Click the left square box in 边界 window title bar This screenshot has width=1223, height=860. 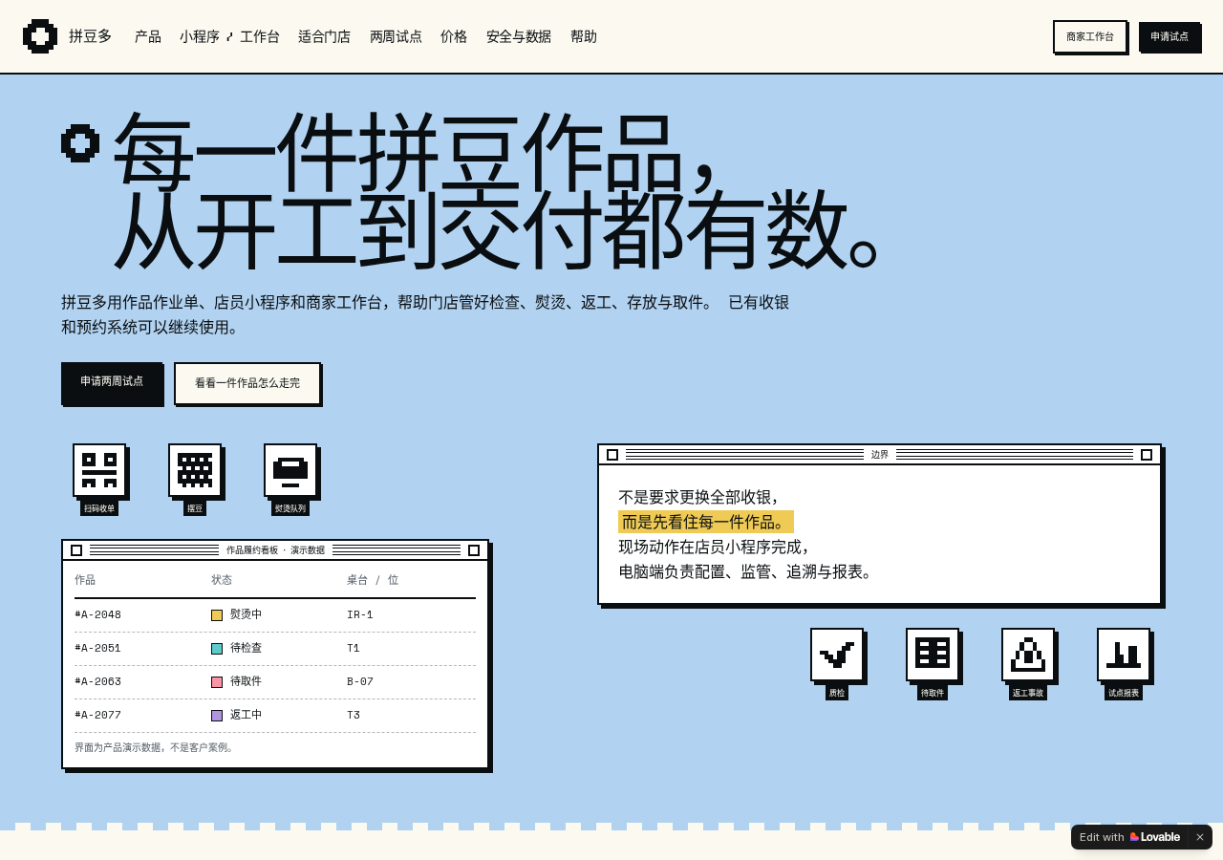click(x=612, y=455)
